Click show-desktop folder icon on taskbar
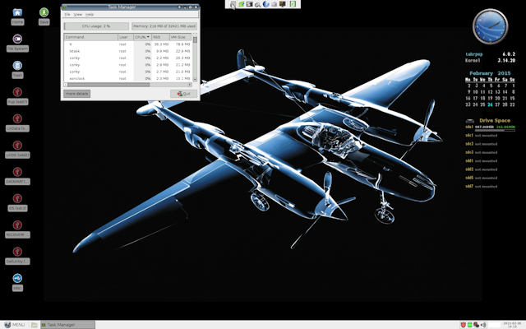Viewport: 526px width, 329px height. 35,325
